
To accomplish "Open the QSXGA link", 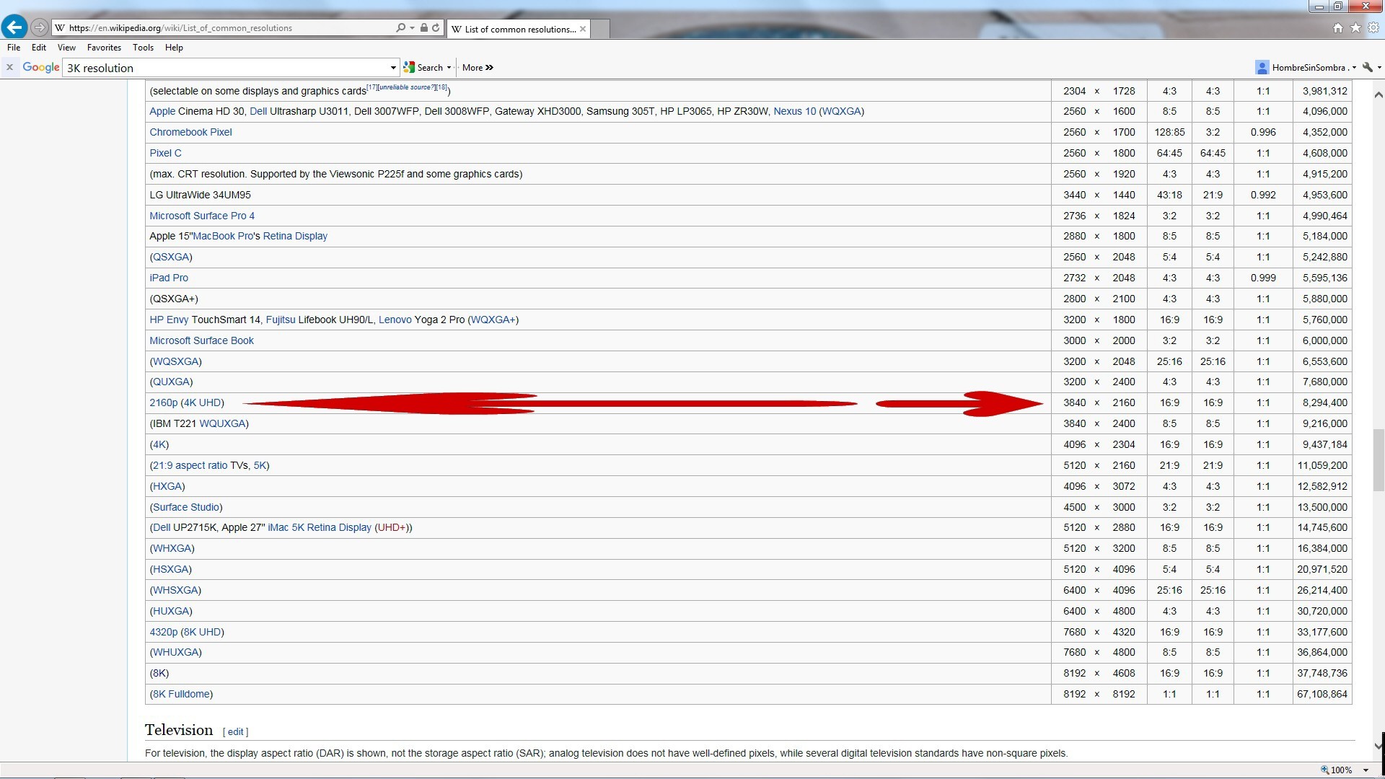I will point(171,257).
